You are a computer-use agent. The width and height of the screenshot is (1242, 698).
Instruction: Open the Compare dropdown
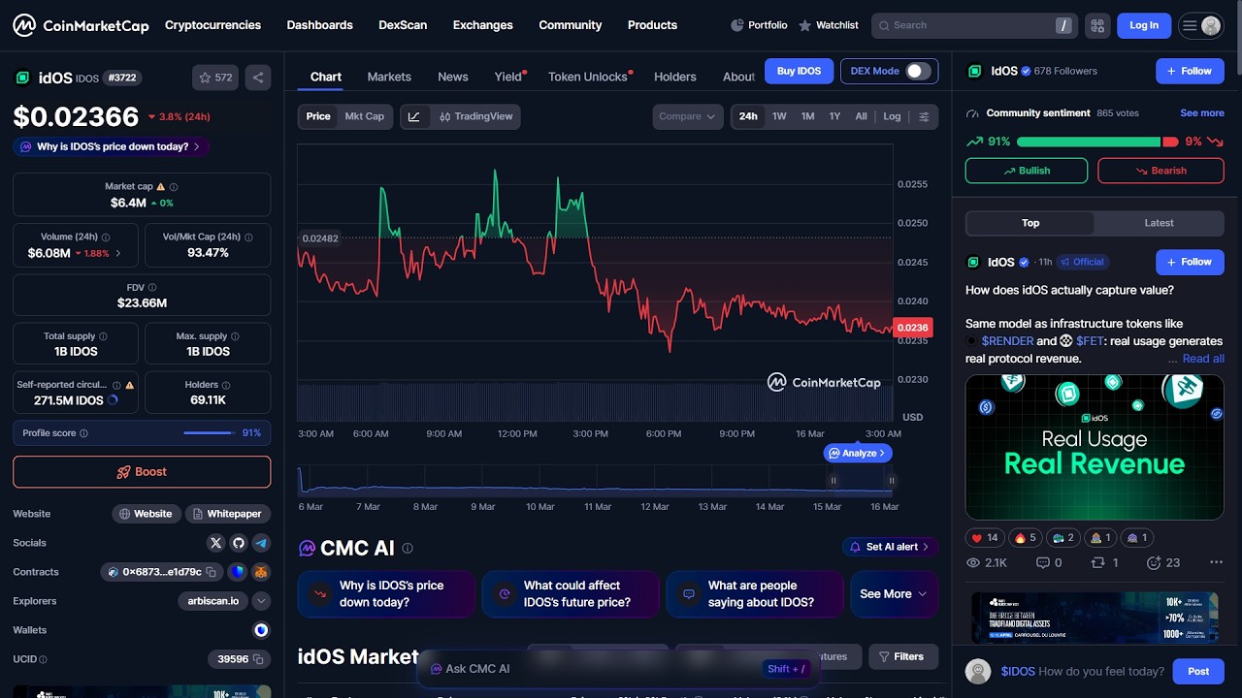click(688, 116)
